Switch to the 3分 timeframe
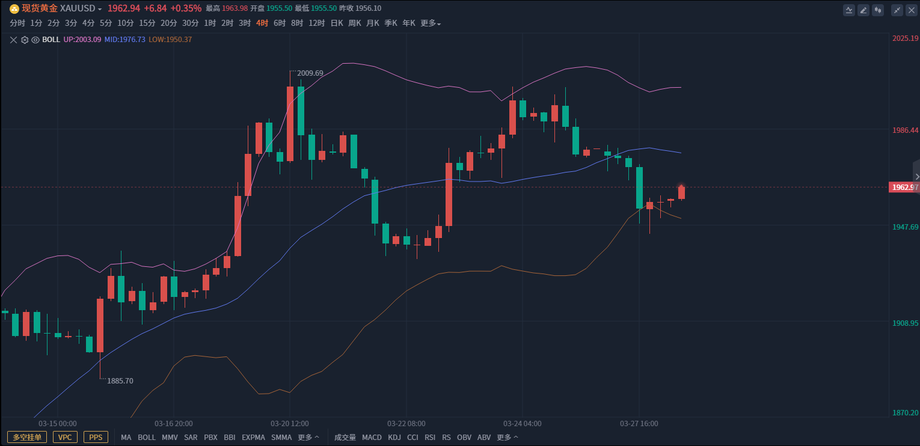 pyautogui.click(x=71, y=23)
